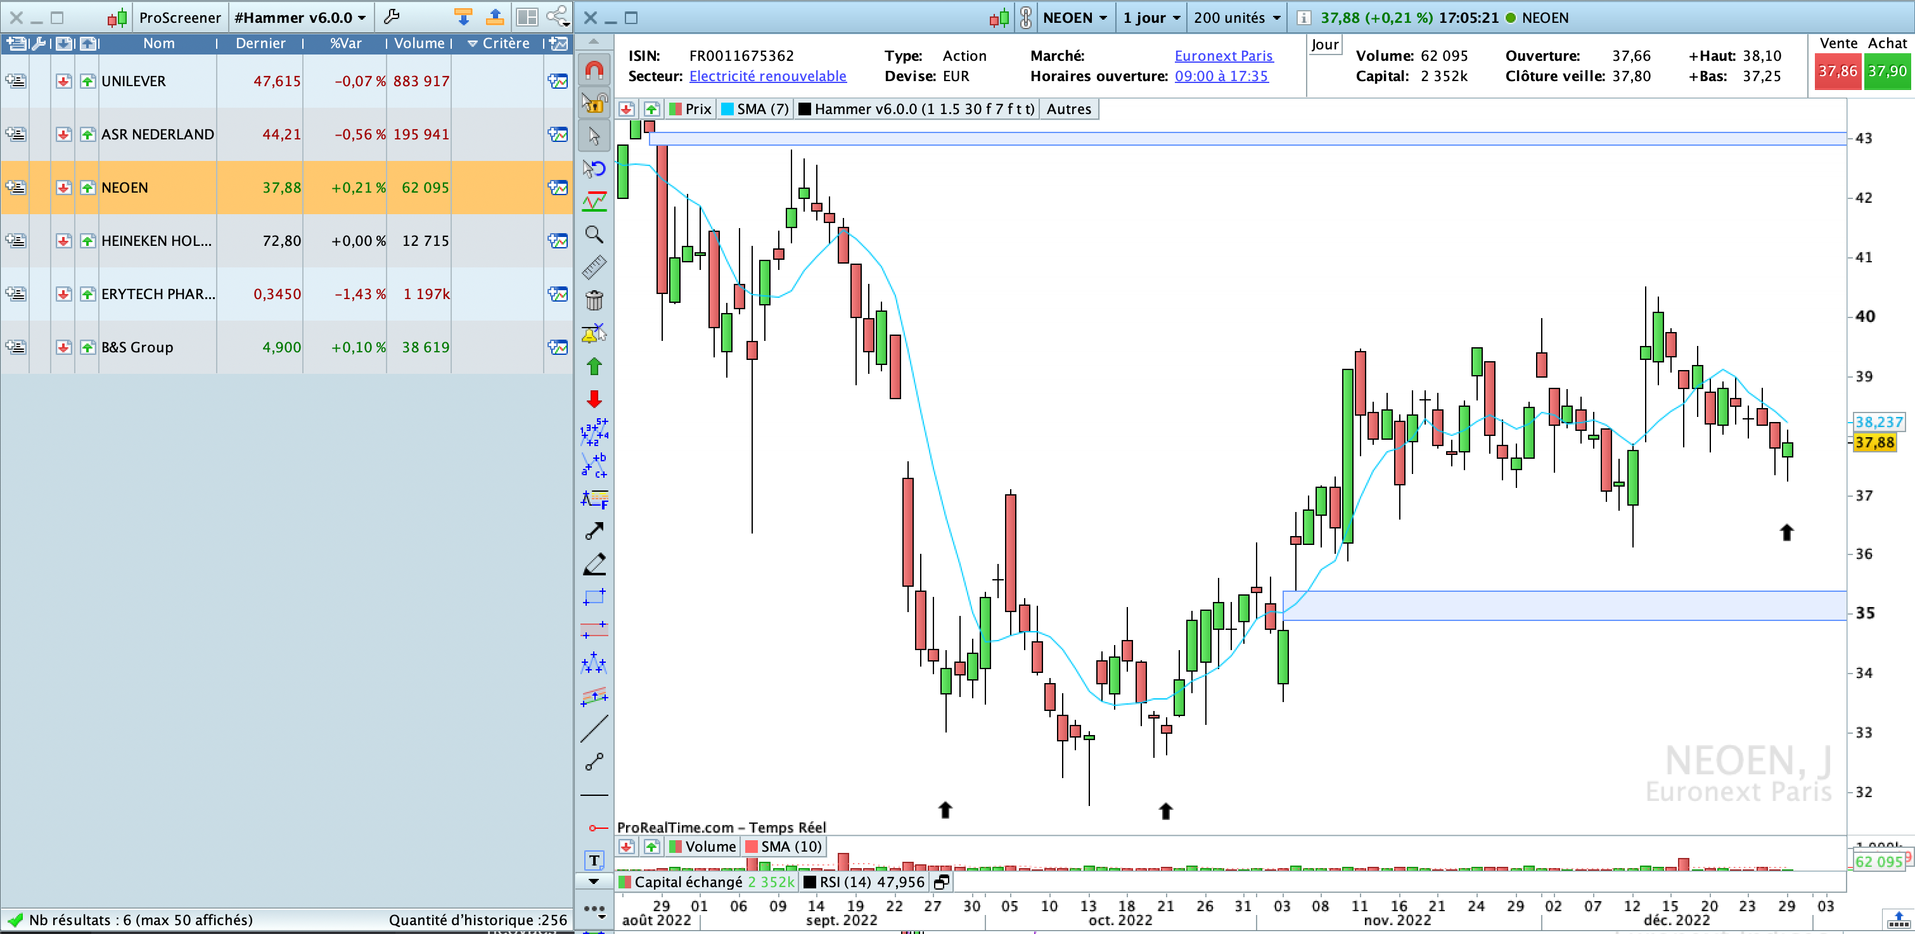This screenshot has height=934, width=1915.
Task: Open the alert bell tool
Action: (594, 333)
